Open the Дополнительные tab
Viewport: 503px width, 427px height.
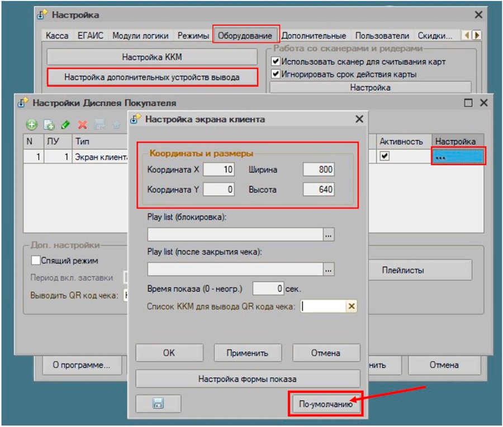(314, 36)
